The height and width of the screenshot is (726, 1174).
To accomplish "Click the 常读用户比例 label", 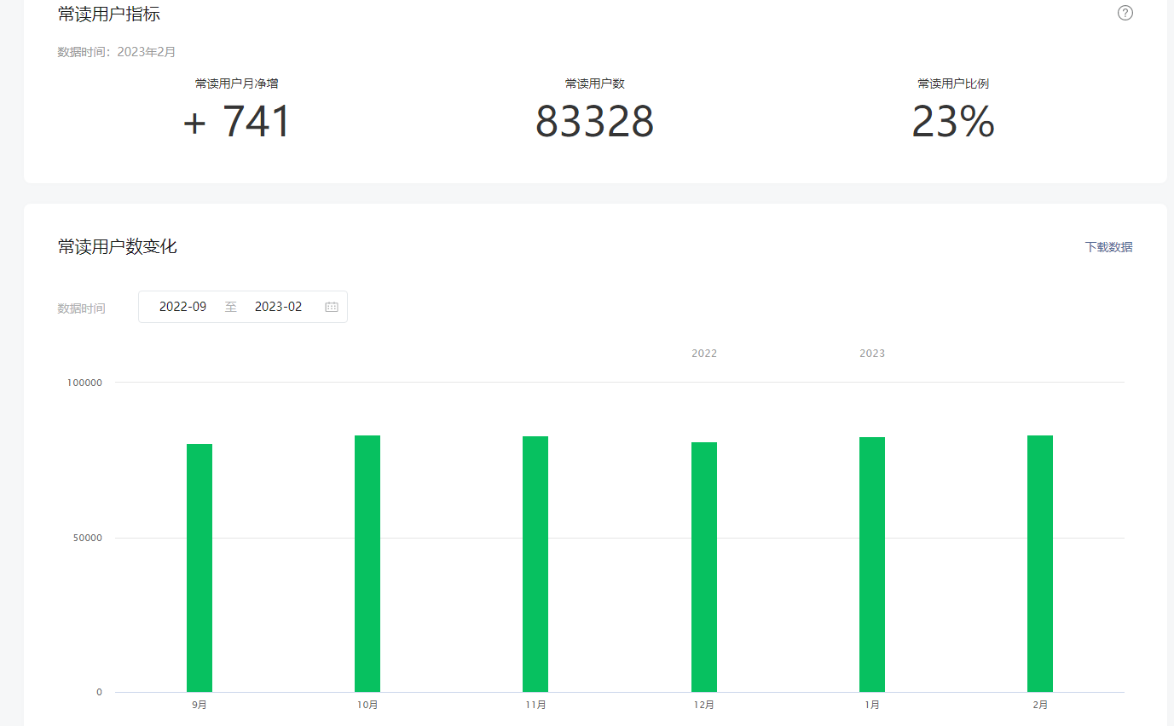I will 953,84.
